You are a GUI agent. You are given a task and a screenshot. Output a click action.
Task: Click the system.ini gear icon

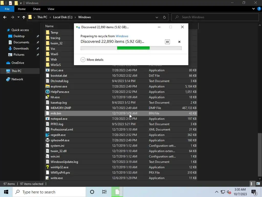[x=47, y=146]
